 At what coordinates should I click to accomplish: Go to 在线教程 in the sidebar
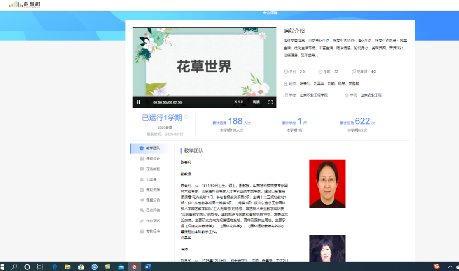click(152, 169)
